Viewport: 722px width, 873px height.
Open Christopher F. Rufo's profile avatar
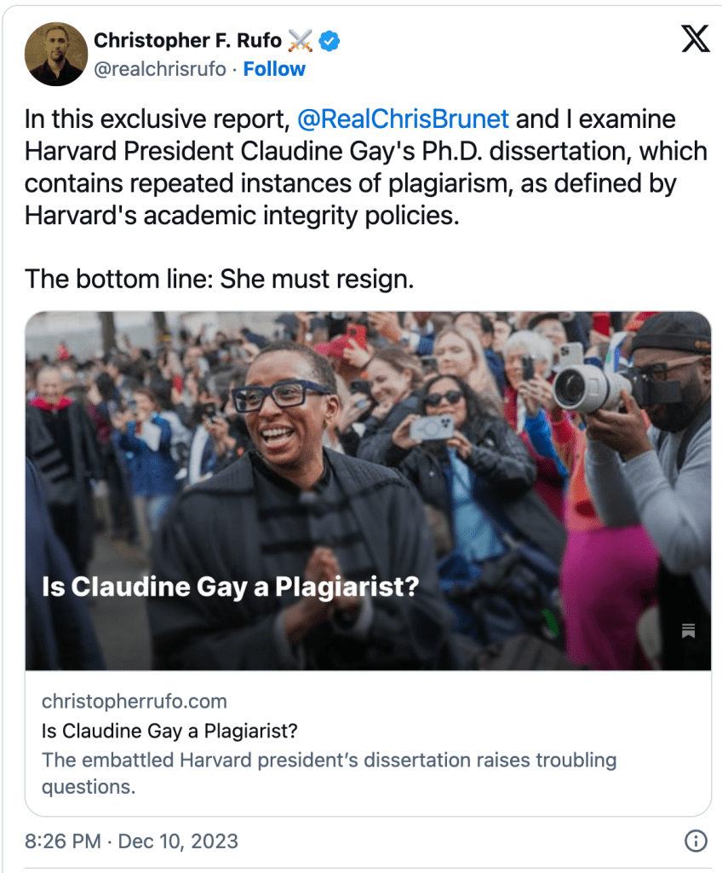pyautogui.click(x=56, y=54)
